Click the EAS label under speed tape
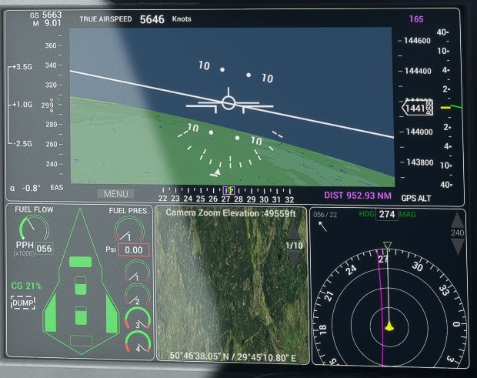Image resolution: width=477 pixels, height=378 pixels. pyautogui.click(x=57, y=188)
